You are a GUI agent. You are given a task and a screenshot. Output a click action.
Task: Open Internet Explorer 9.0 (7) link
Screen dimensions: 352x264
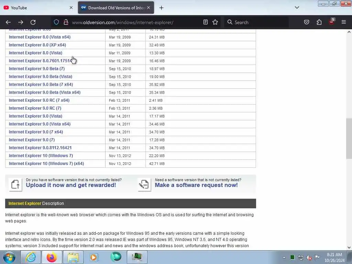tap(32, 140)
